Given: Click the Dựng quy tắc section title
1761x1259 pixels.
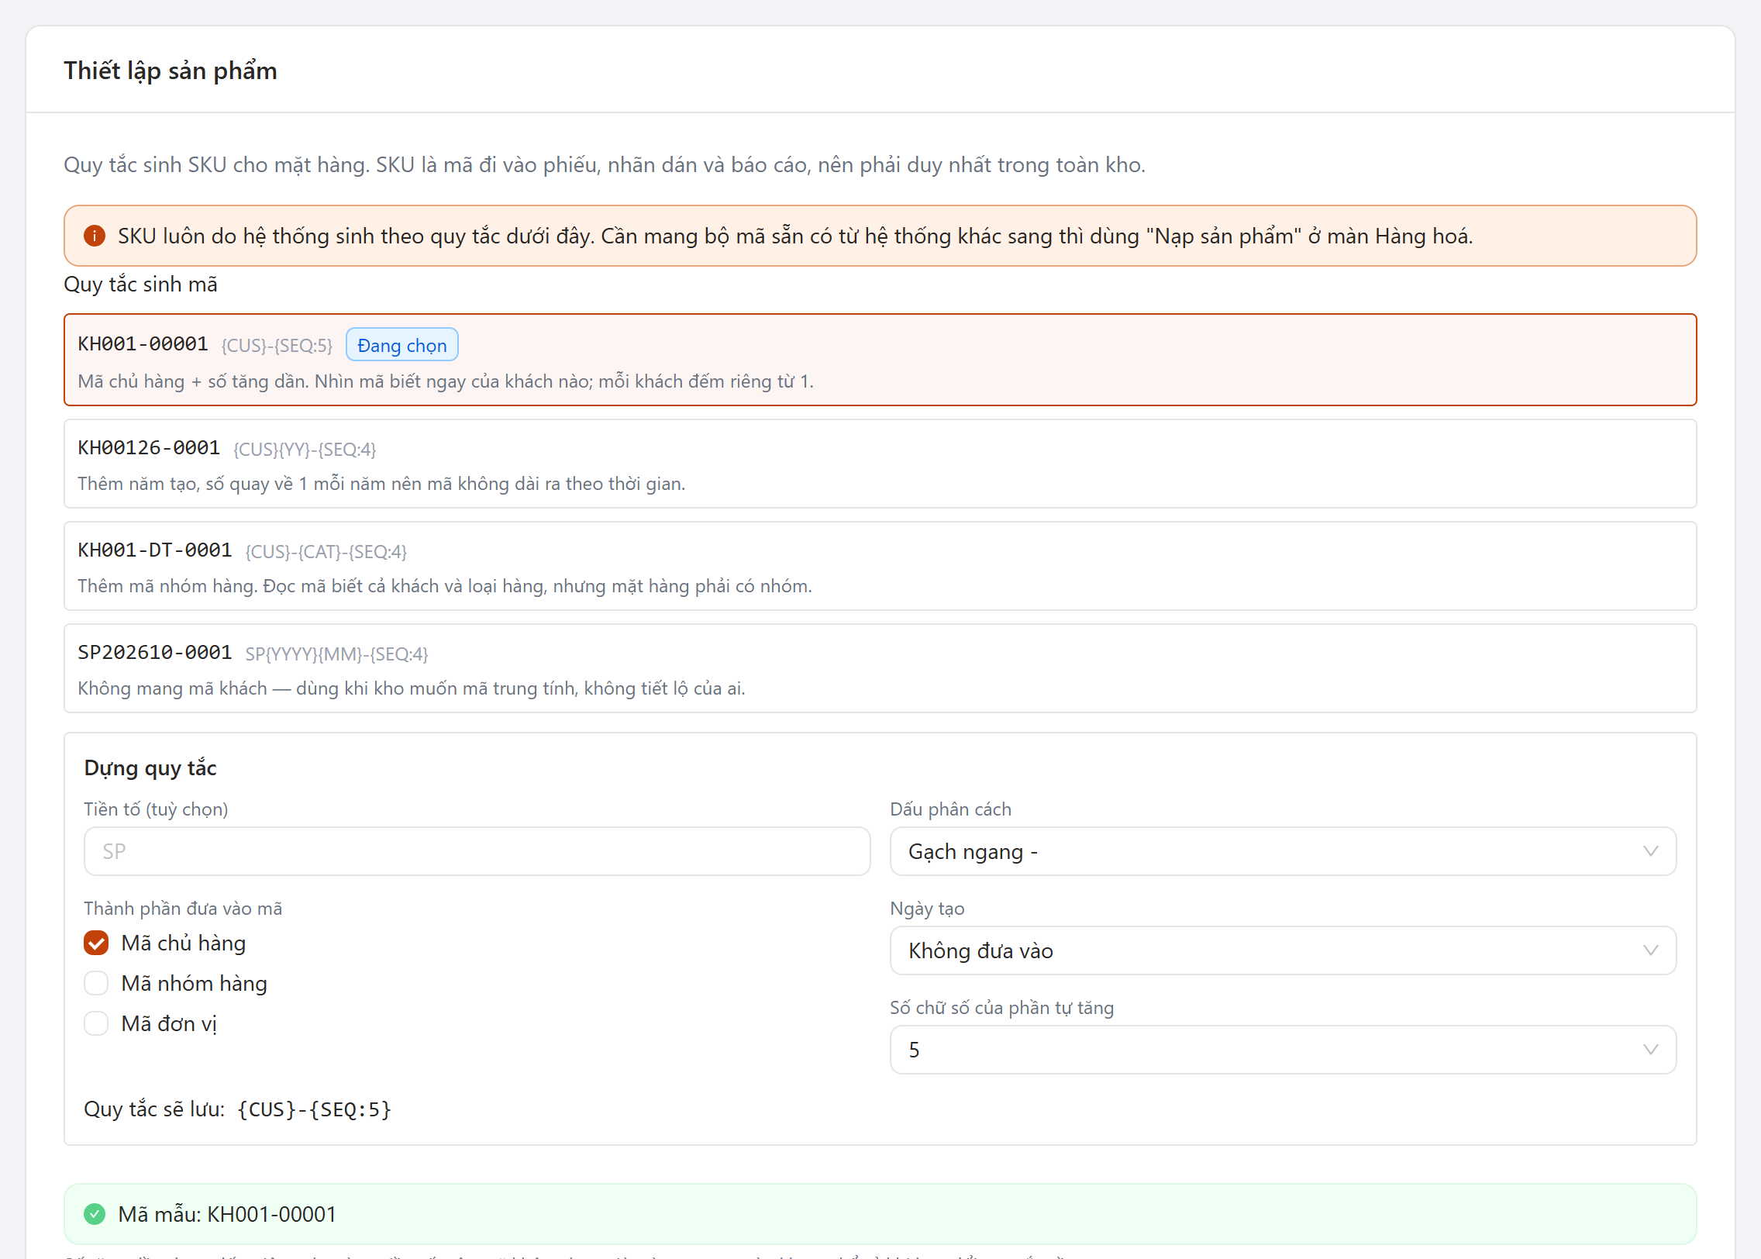Looking at the screenshot, I should pyautogui.click(x=150, y=768).
